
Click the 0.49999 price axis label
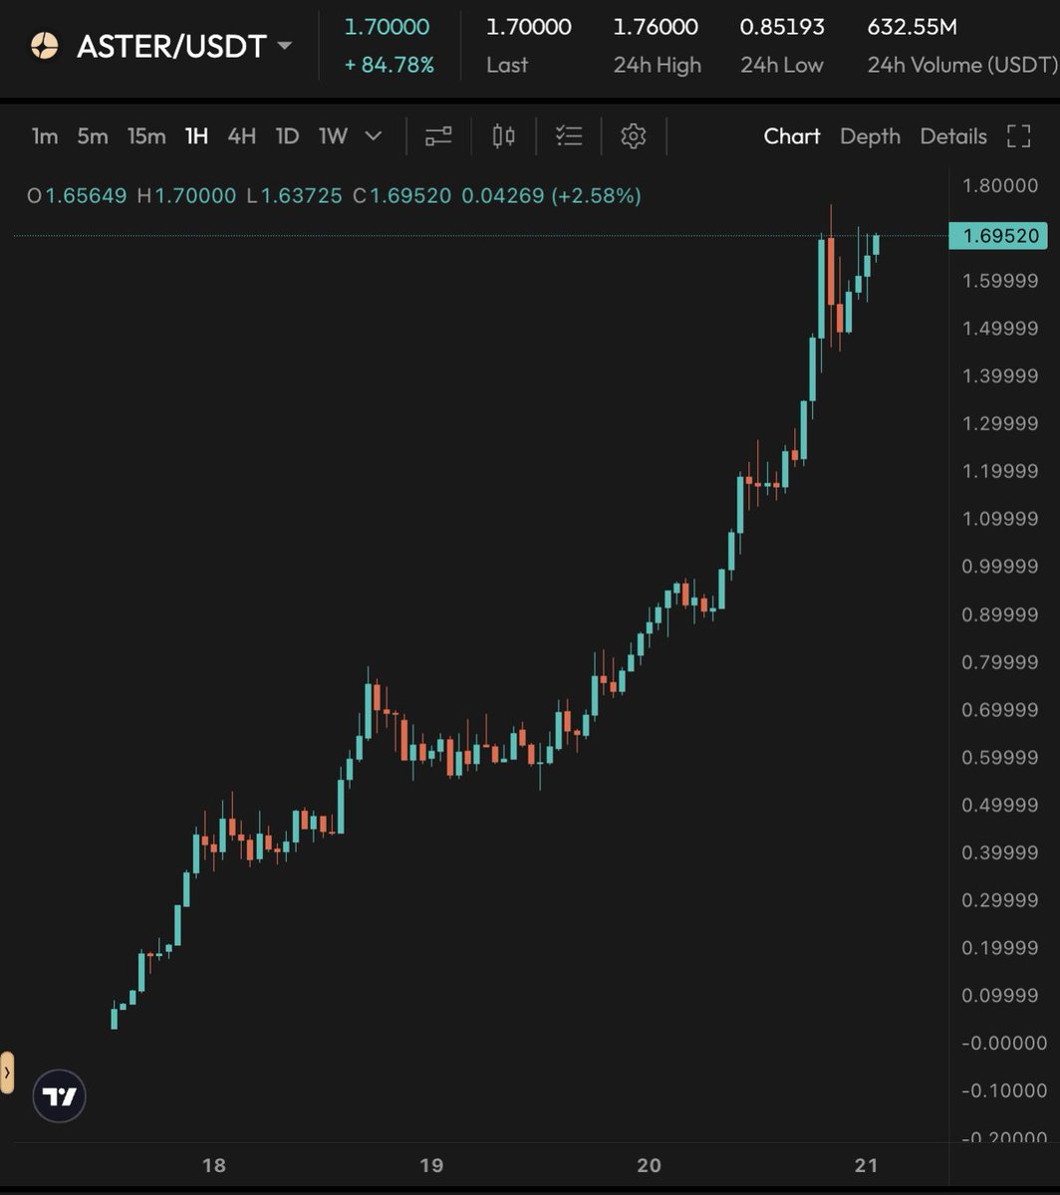point(1000,805)
